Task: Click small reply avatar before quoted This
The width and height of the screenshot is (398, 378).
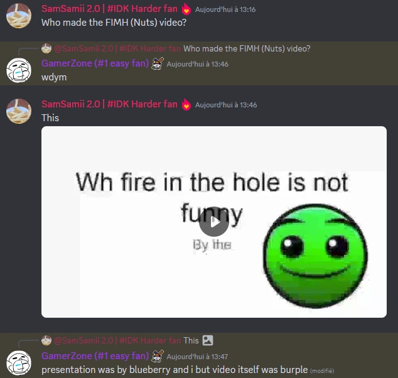Action: [x=46, y=340]
